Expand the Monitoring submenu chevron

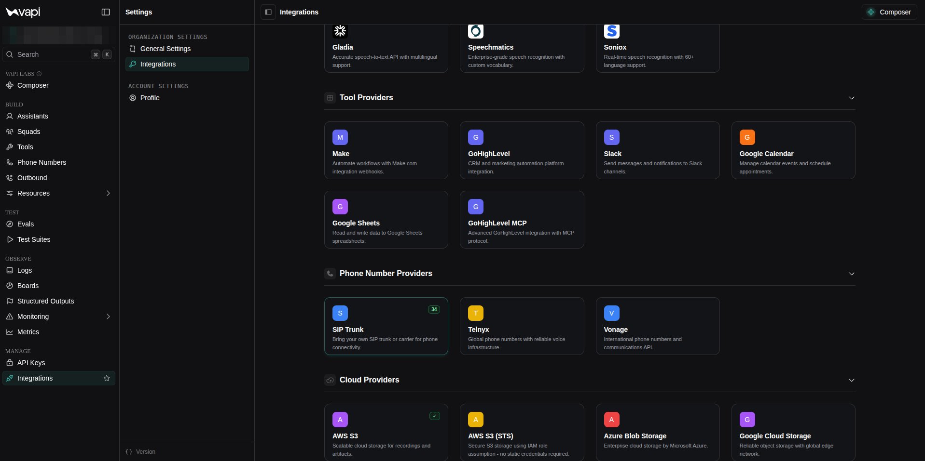tap(108, 316)
